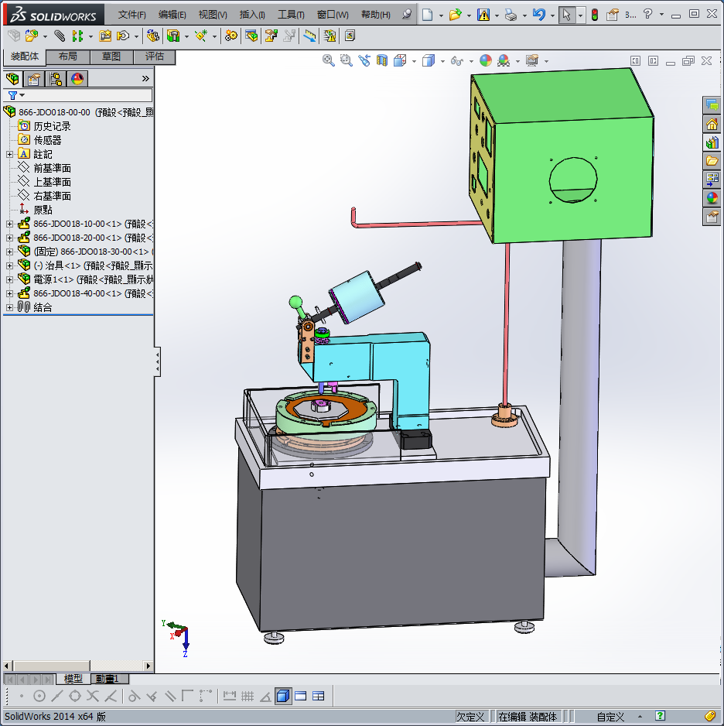
Task: Click the Interference Detection icon
Action: tap(330, 36)
